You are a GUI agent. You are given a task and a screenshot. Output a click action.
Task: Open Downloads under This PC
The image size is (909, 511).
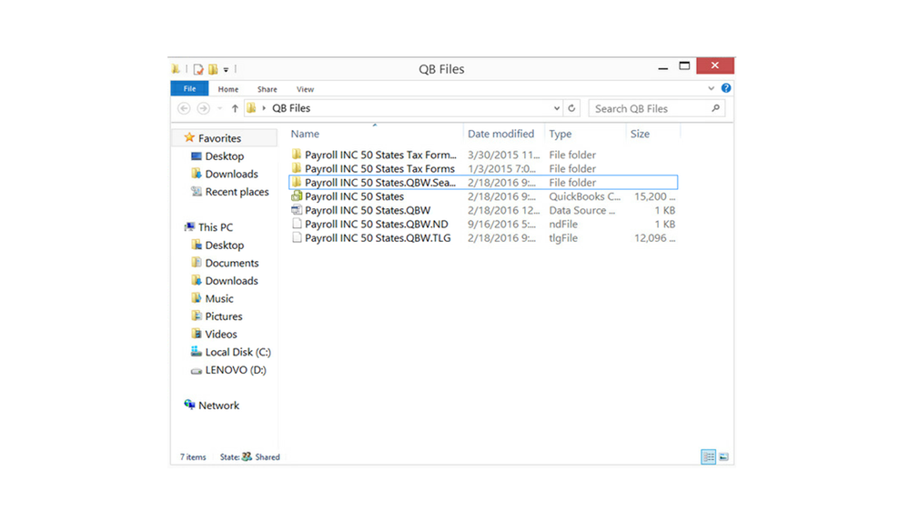point(231,281)
